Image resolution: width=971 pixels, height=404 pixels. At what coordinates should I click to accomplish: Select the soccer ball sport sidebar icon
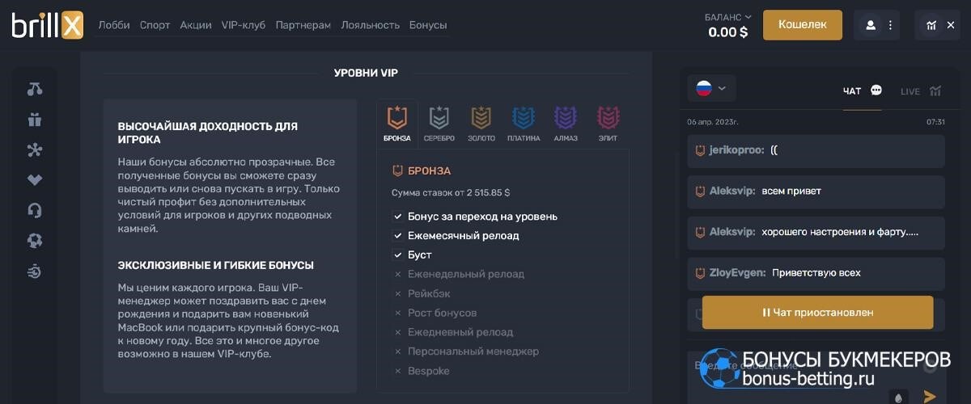(35, 241)
